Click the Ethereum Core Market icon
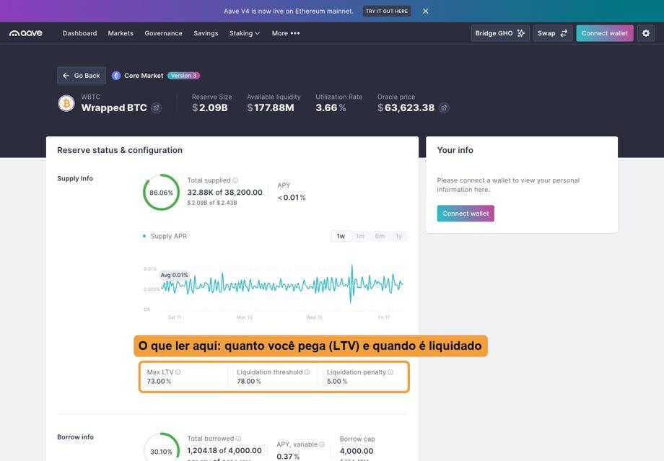Screen dimensions: 664x461 click(x=116, y=75)
